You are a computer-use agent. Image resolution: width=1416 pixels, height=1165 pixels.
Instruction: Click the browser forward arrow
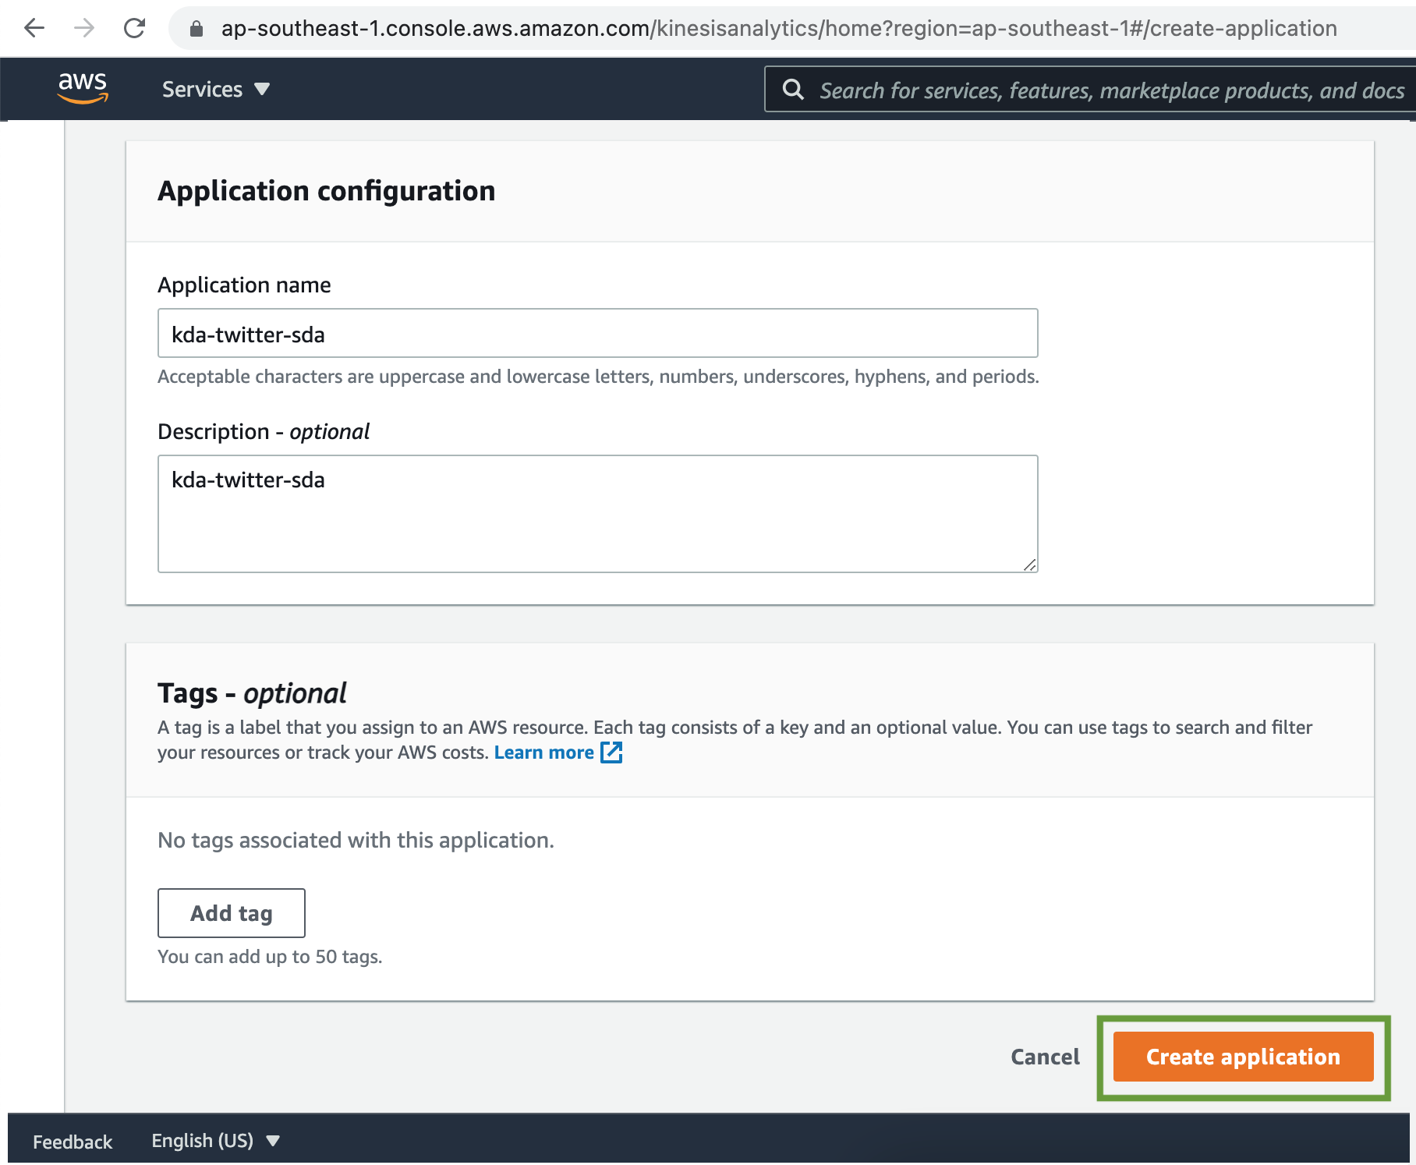tap(84, 28)
